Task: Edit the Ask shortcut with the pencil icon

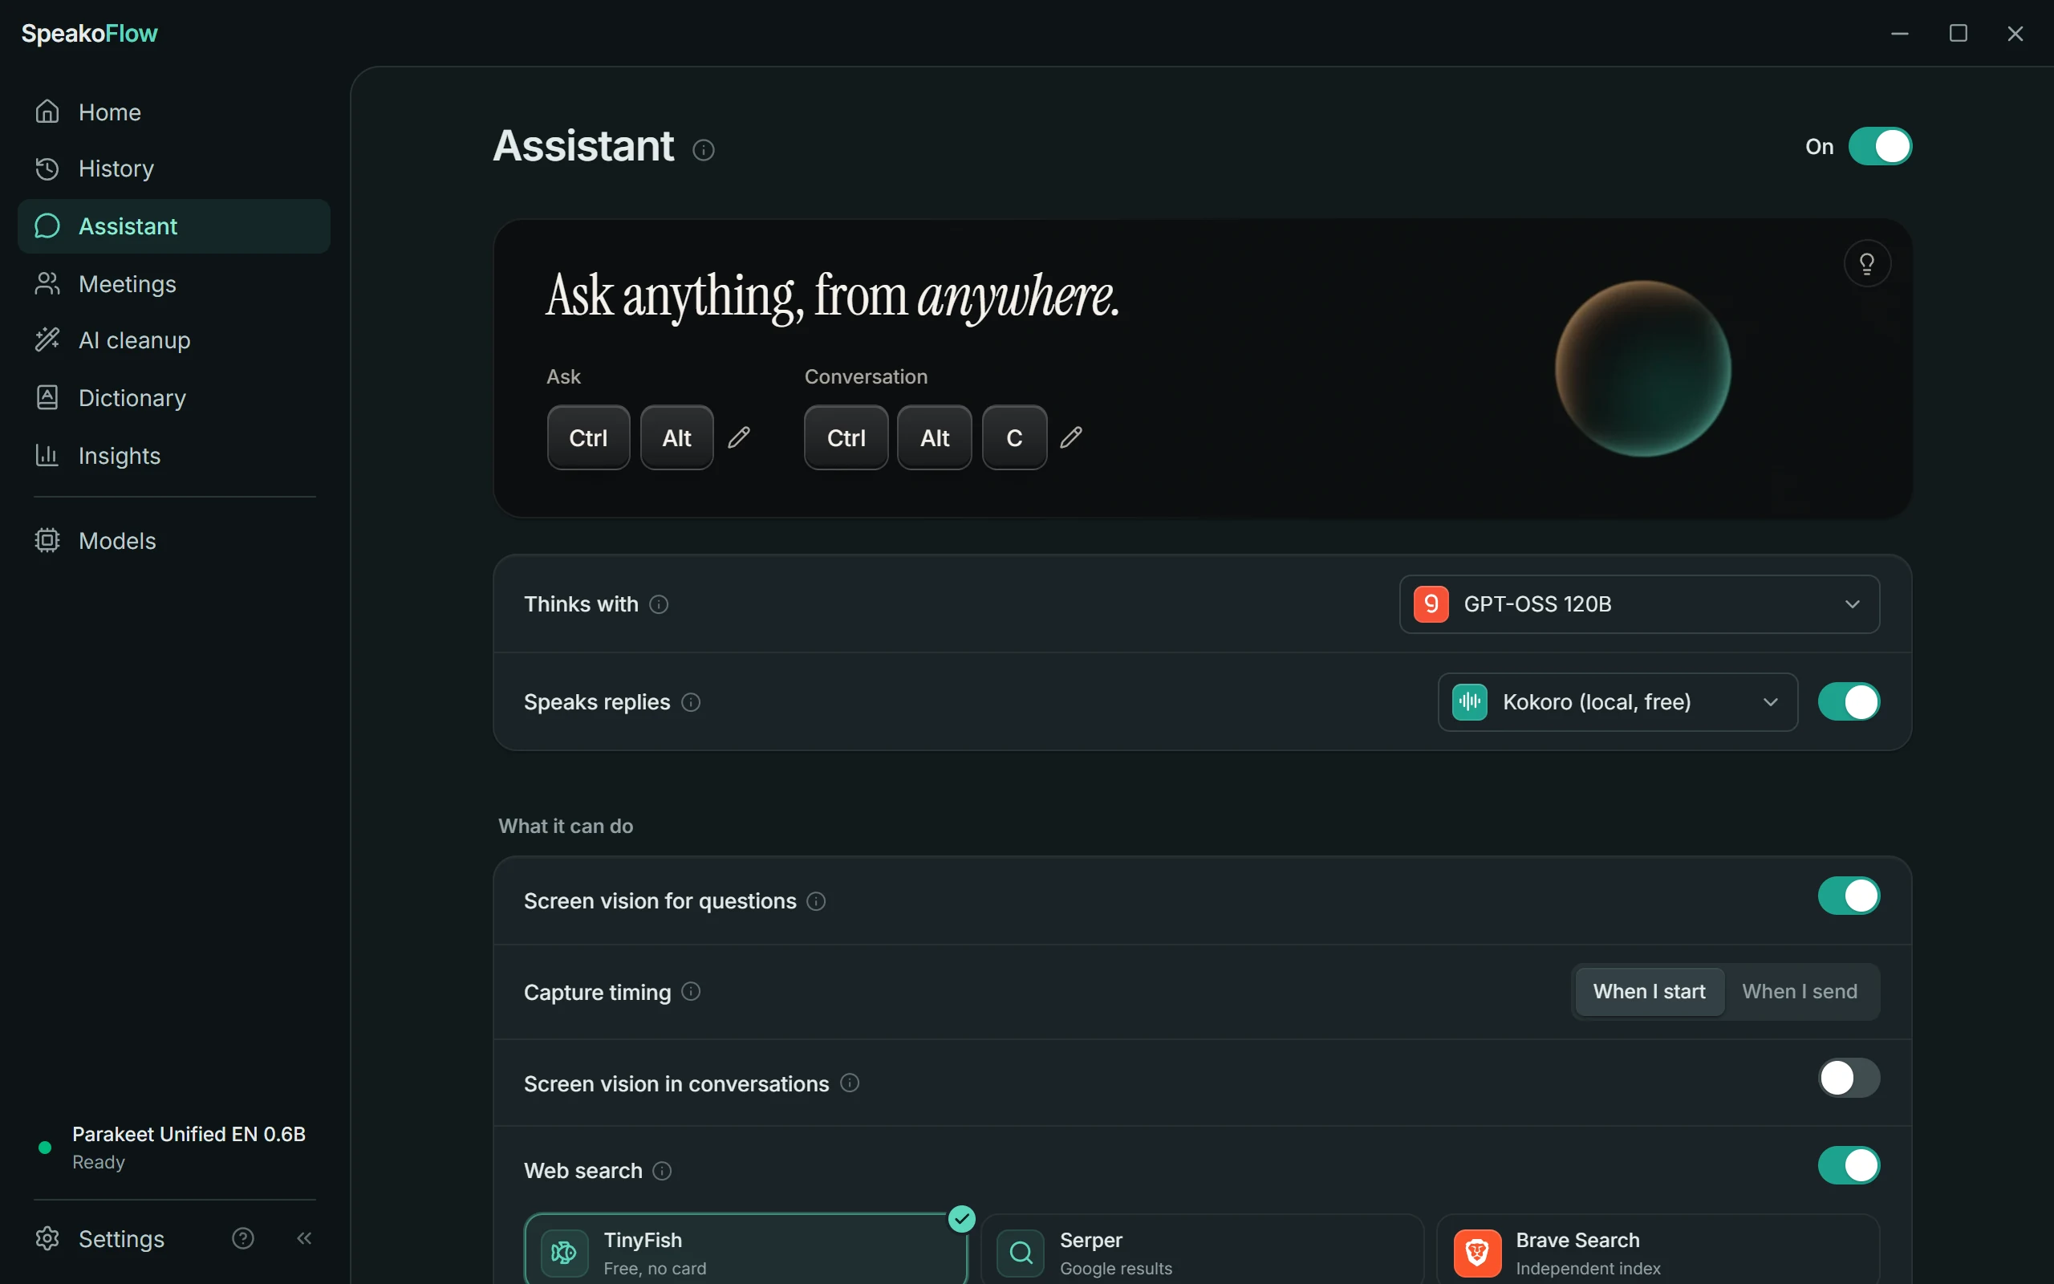Action: 739,437
